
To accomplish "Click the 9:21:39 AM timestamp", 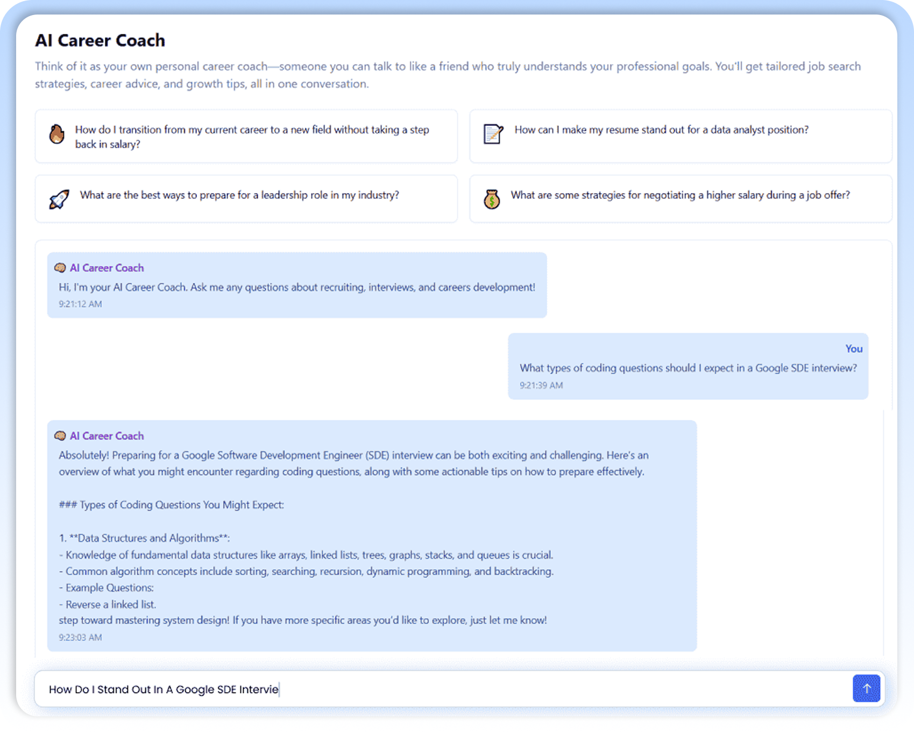I will pyautogui.click(x=541, y=386).
